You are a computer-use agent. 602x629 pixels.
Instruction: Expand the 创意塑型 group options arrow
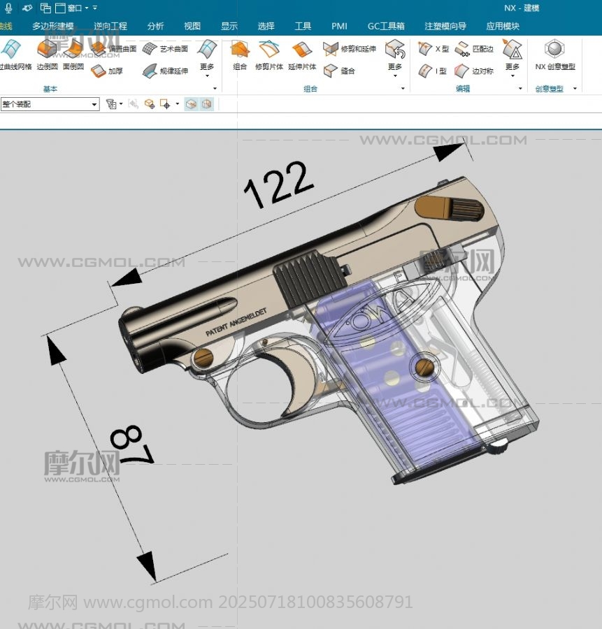tap(575, 89)
